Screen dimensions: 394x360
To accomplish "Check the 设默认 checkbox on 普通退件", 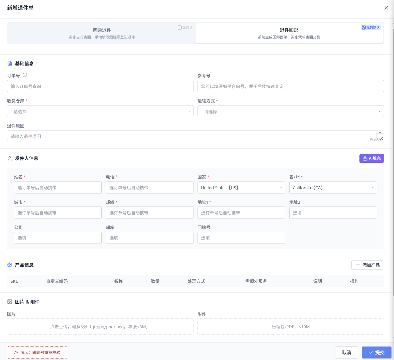I will 180,27.
